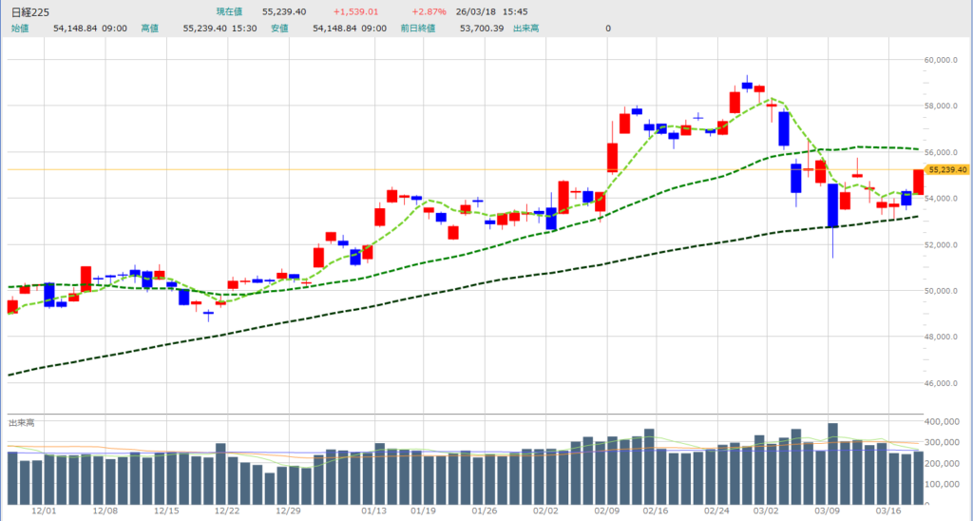The height and width of the screenshot is (521, 973).
Task: Click the 出来高 volume panel title
Action: click(20, 421)
